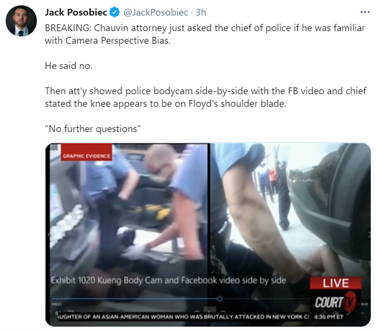The width and height of the screenshot is (377, 330).
Task: Click the scrolling news ticker text
Action: click(x=182, y=317)
